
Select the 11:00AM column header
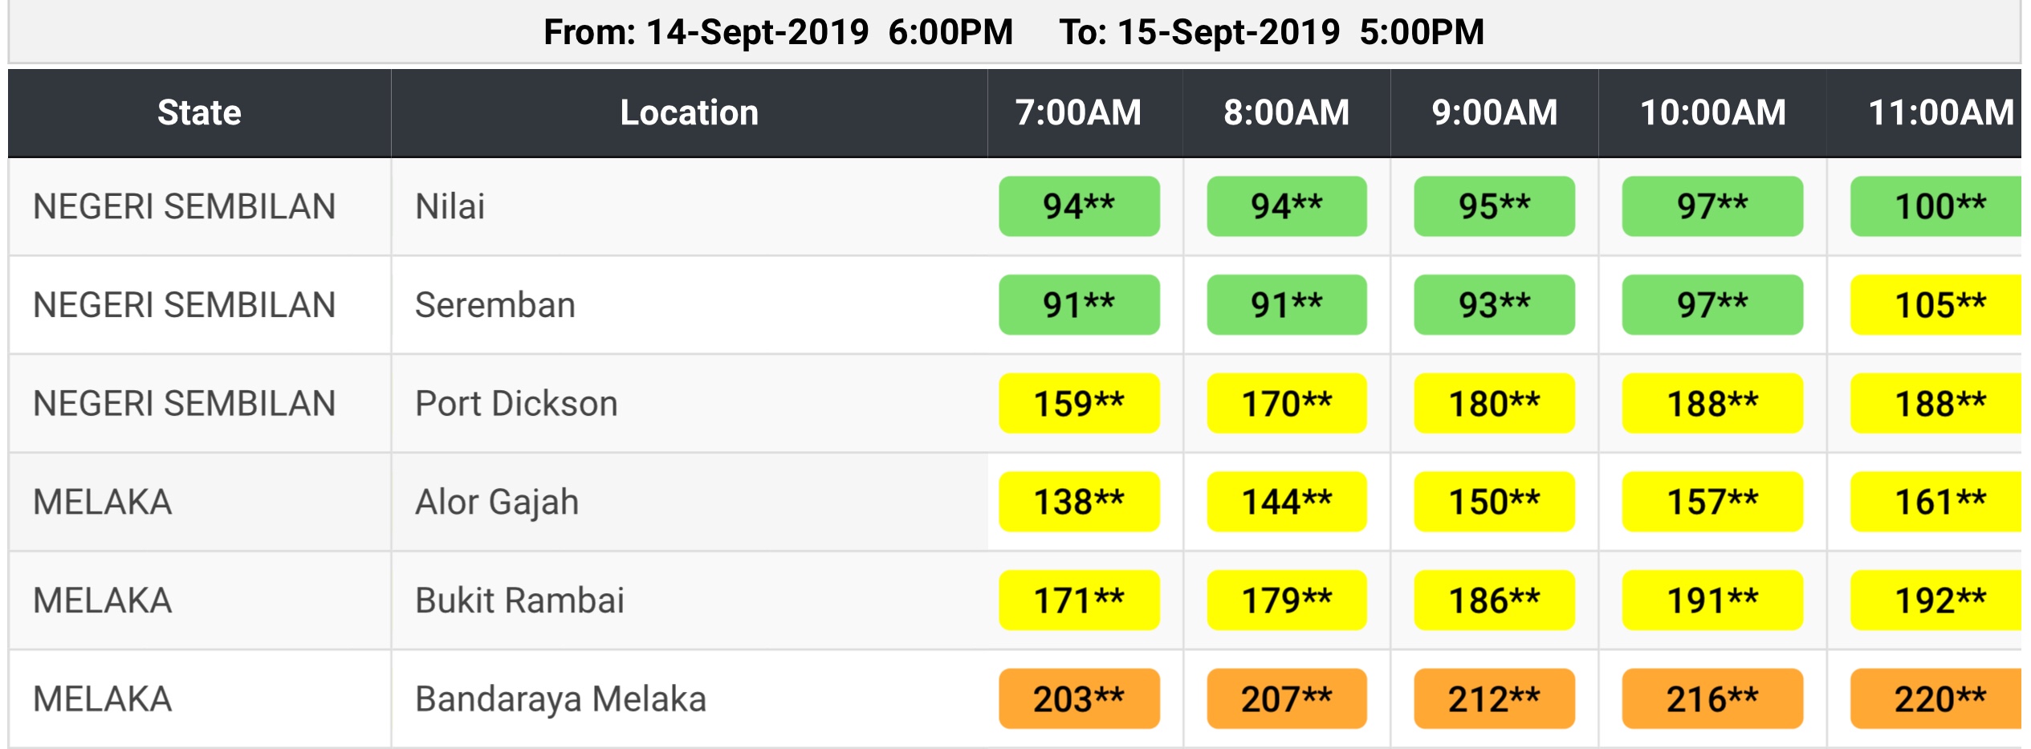coord(1939,112)
